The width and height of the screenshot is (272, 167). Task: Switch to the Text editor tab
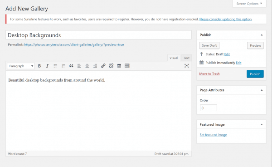pyautogui.click(x=186, y=58)
